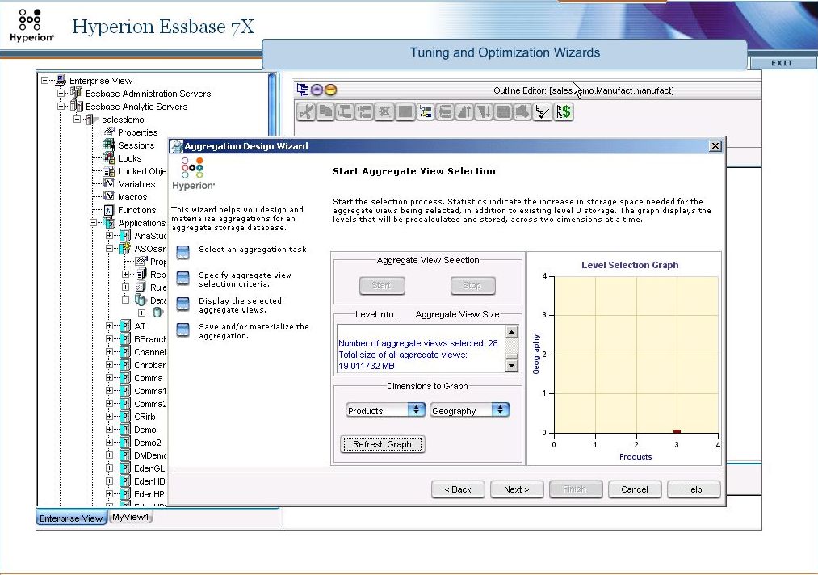Click the Functions fx icon in tree
The image size is (818, 575).
108,210
